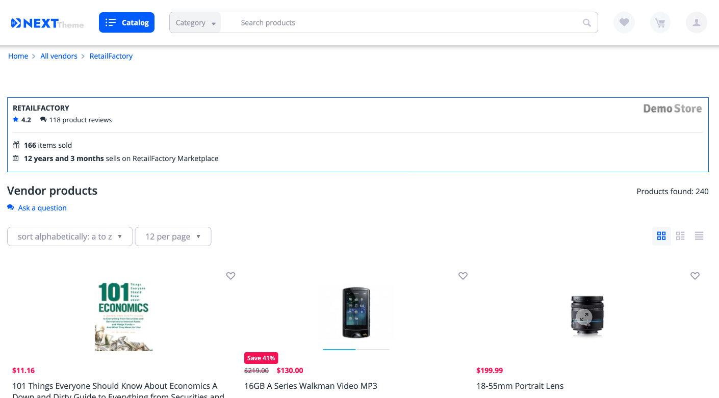The height and width of the screenshot is (398, 719).
Task: Add 101 Economics book to wishlist
Action: pos(231,276)
